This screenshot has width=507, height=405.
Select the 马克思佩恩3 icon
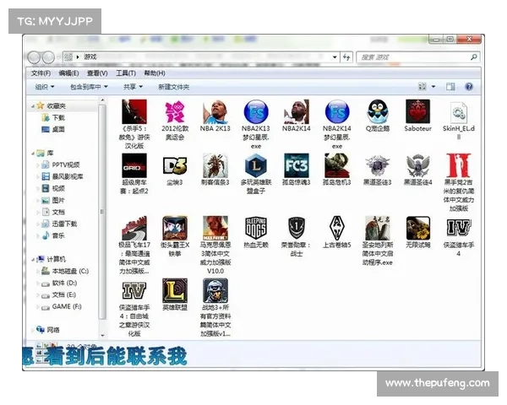(x=215, y=228)
